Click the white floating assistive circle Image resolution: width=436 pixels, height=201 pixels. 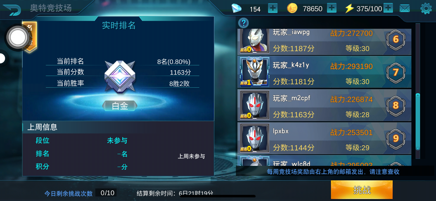point(18,37)
